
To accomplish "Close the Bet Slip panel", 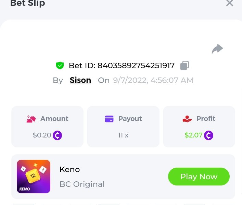I will (229, 3).
